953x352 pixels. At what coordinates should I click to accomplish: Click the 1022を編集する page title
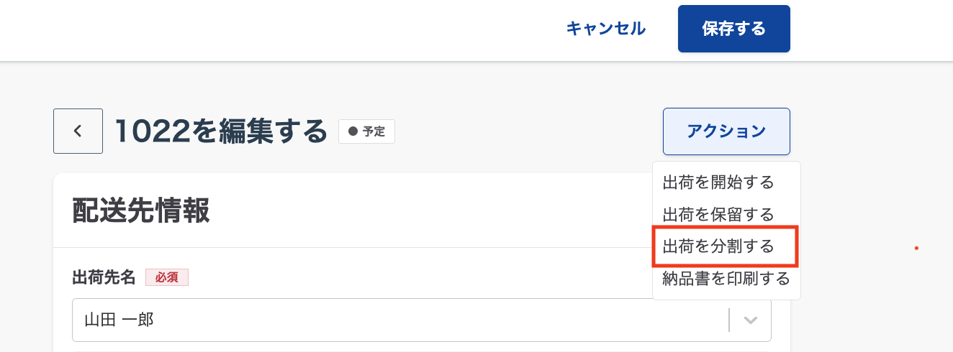(x=221, y=131)
